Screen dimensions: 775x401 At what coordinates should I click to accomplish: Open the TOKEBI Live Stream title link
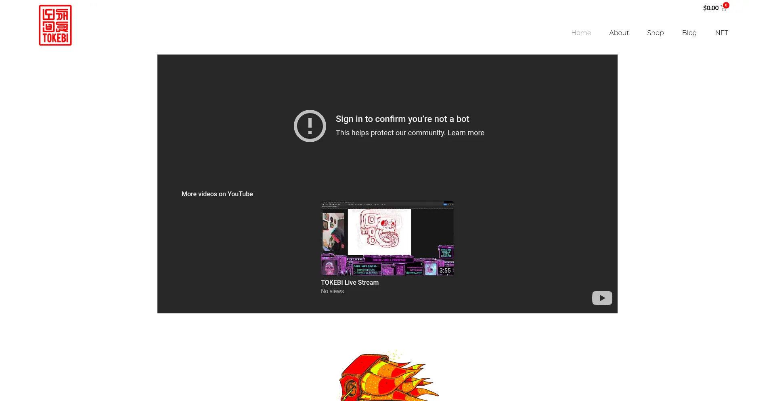(350, 283)
